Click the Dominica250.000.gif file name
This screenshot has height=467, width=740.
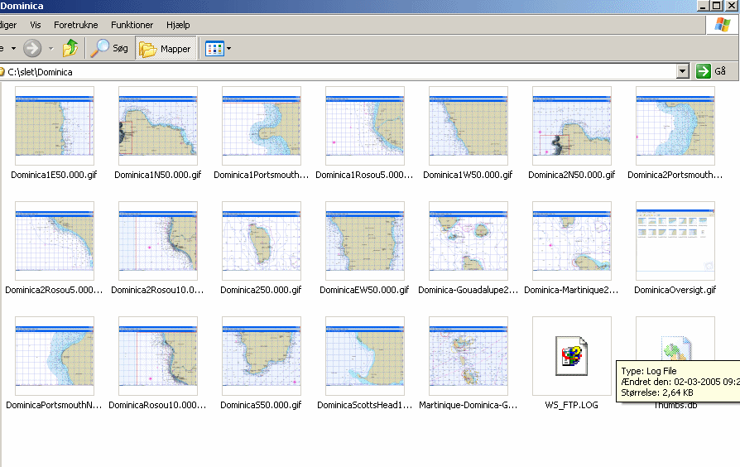261,290
